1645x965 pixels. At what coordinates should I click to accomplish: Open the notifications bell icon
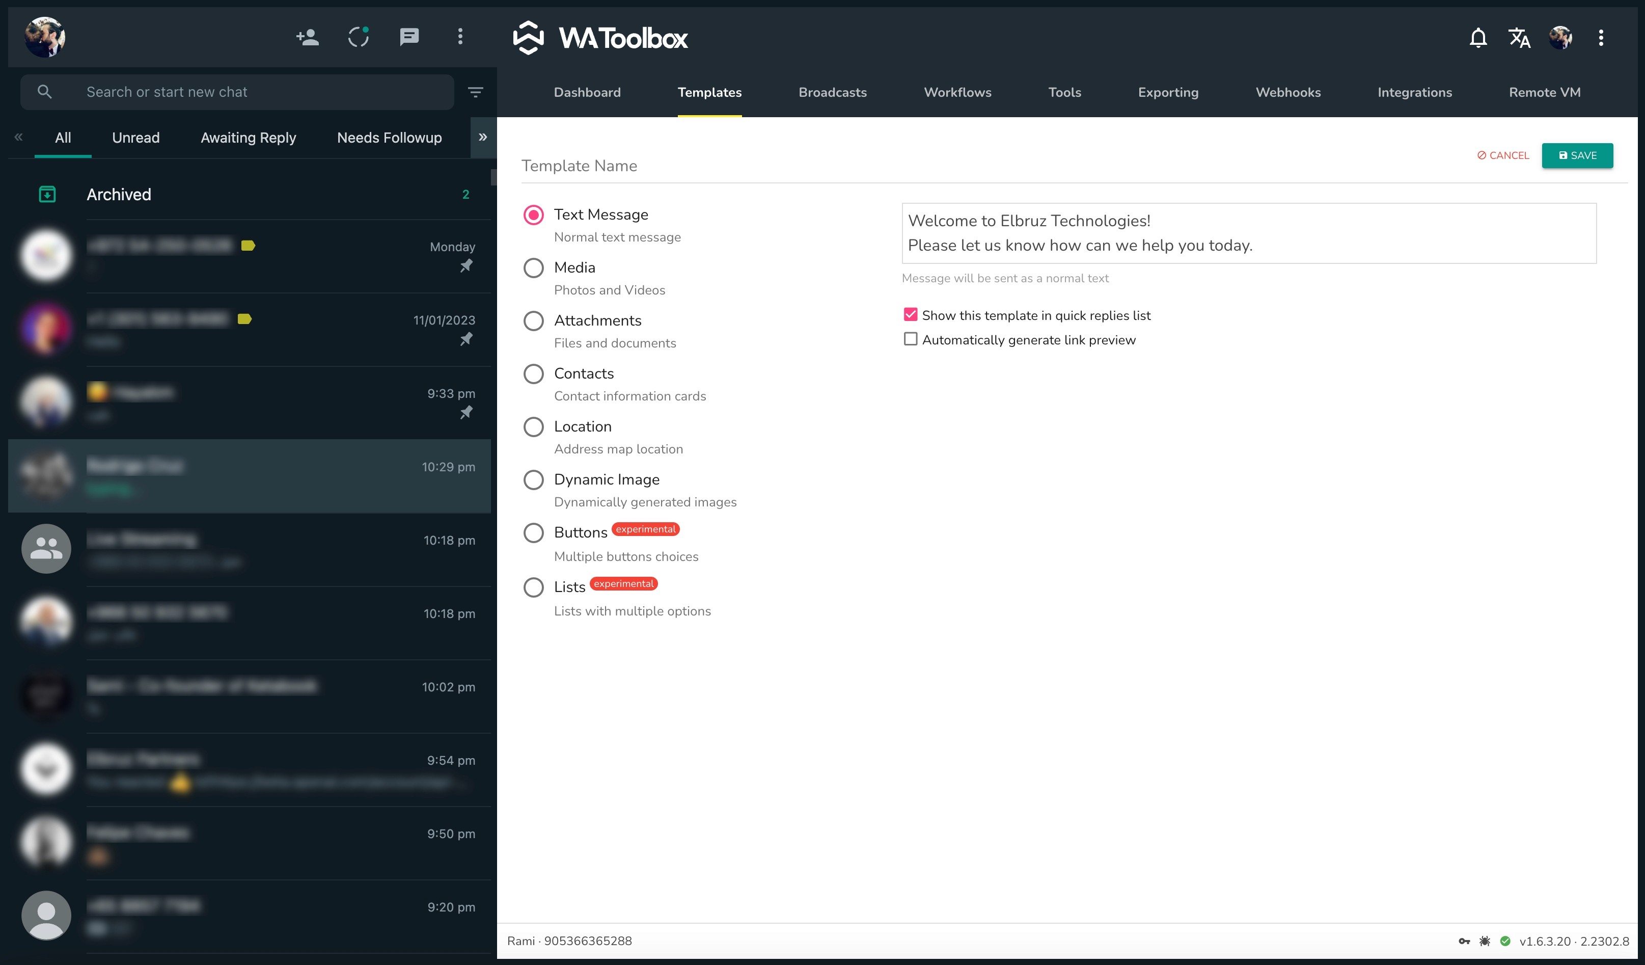(1478, 38)
